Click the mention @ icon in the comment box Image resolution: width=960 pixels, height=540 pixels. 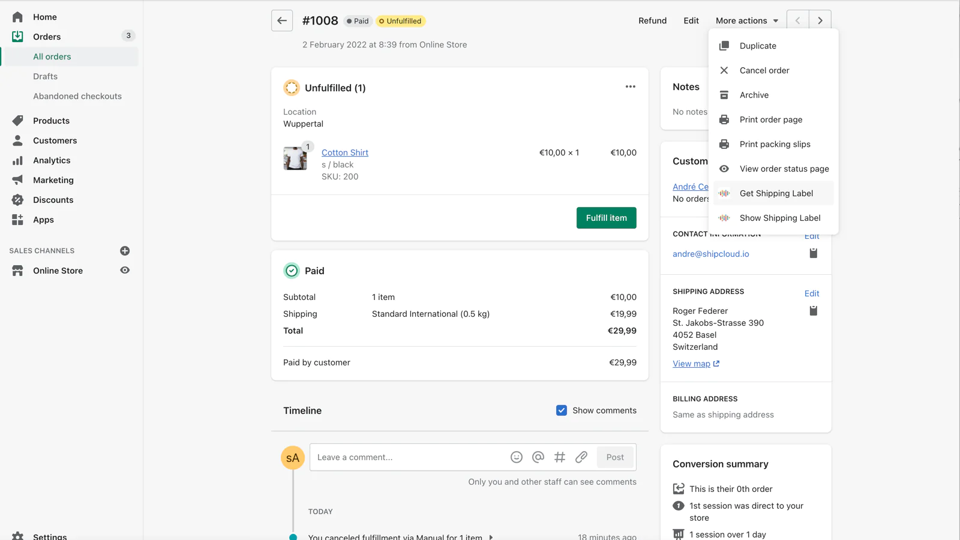538,457
